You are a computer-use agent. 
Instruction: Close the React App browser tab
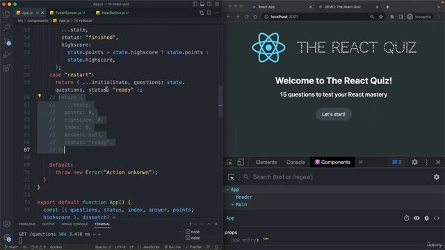pyautogui.click(x=310, y=7)
